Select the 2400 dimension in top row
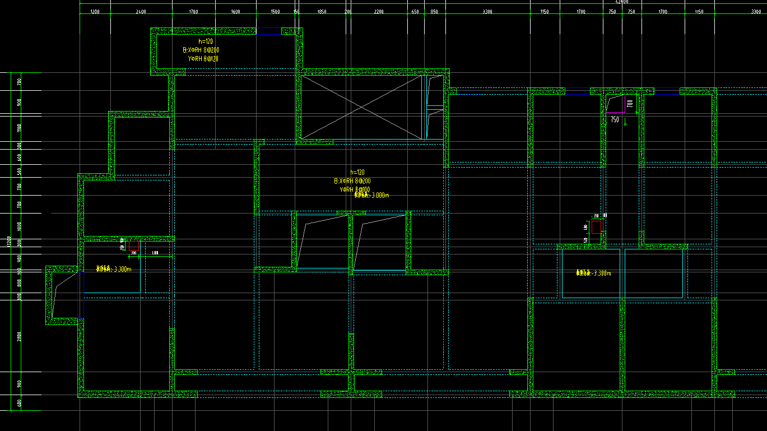This screenshot has width=767, height=431. point(141,11)
